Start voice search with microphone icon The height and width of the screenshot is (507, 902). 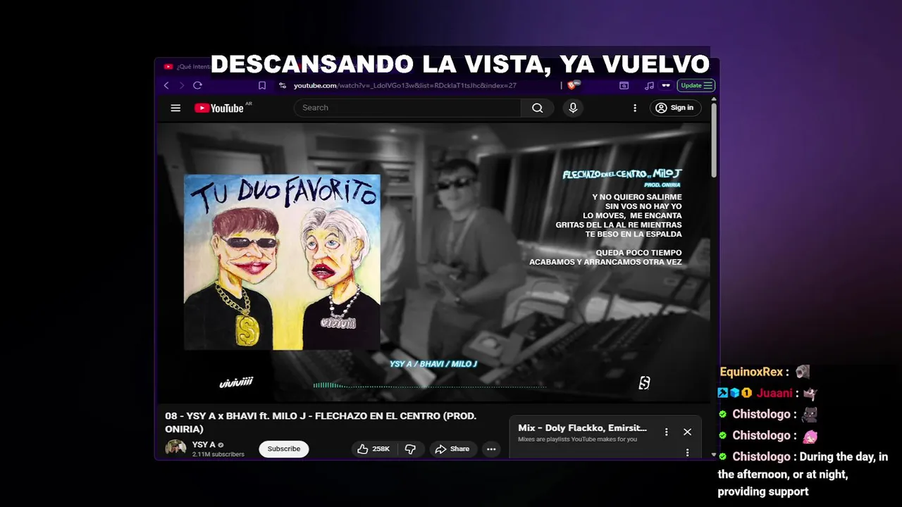573,108
